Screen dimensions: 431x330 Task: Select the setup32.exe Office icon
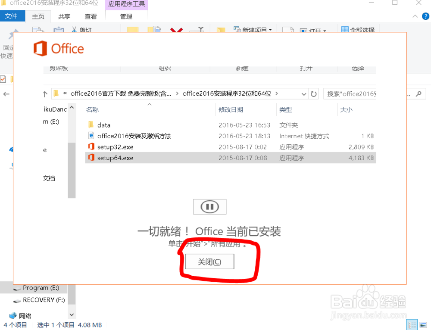point(91,146)
